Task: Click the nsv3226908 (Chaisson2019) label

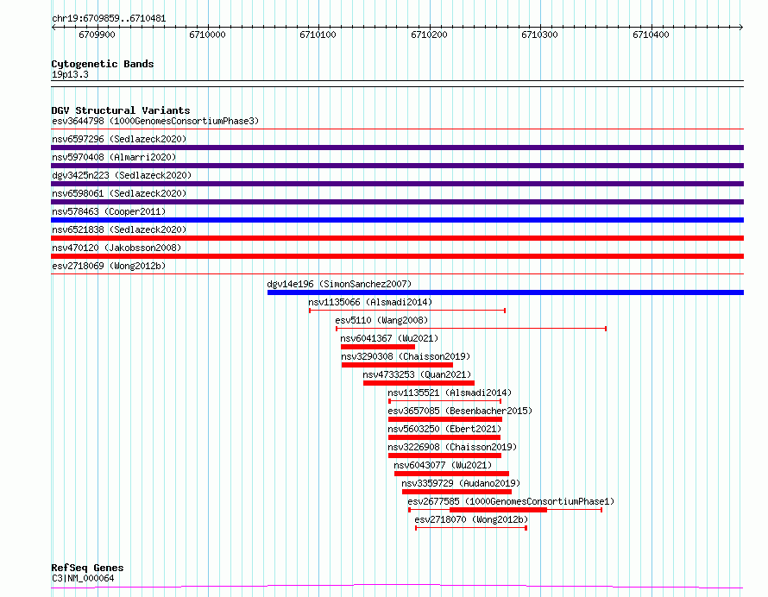Action: tap(452, 447)
